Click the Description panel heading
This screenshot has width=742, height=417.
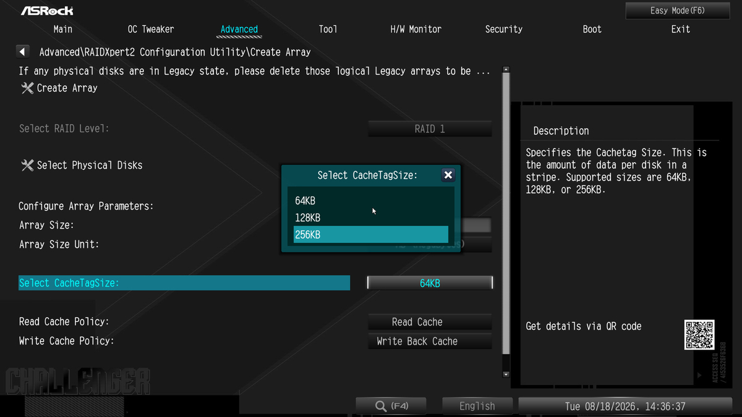pos(561,131)
